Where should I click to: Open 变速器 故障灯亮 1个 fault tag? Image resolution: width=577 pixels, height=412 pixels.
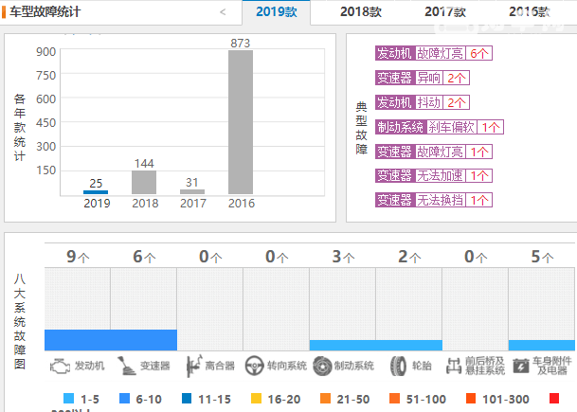(434, 152)
